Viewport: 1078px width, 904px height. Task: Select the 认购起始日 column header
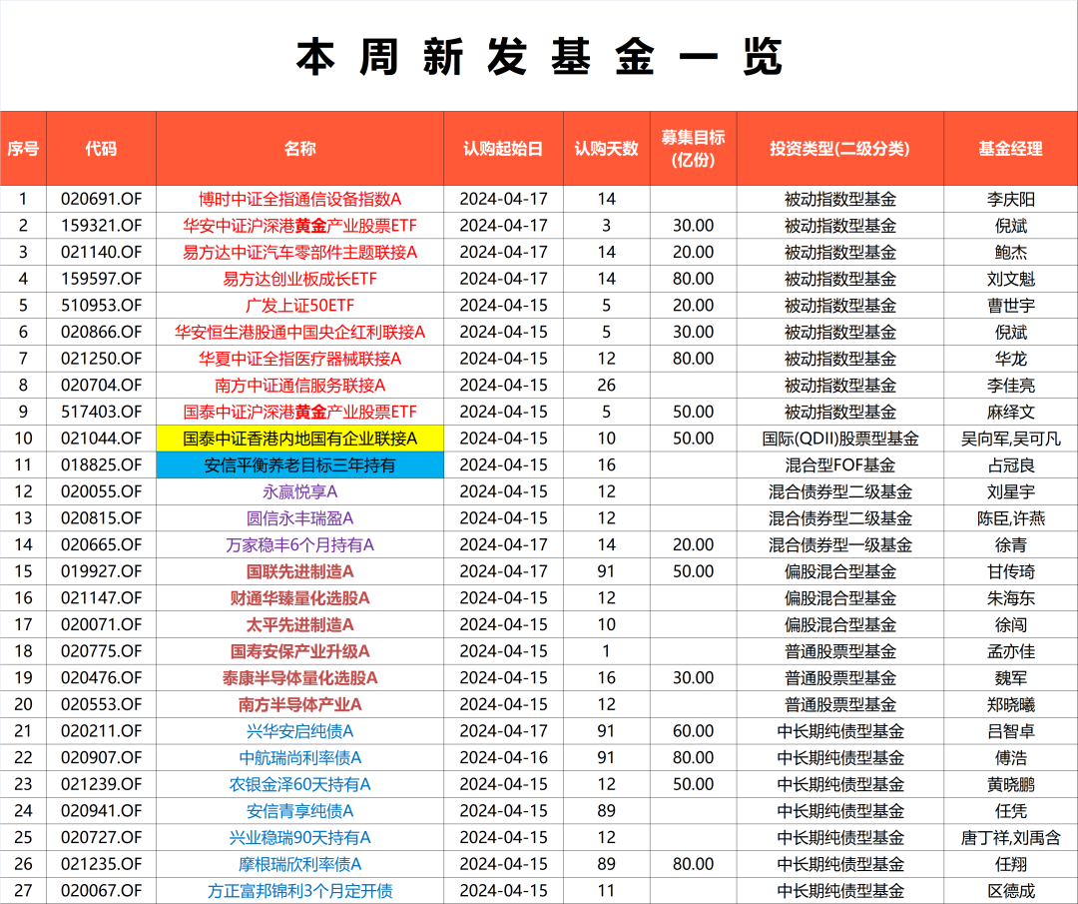[x=503, y=149]
